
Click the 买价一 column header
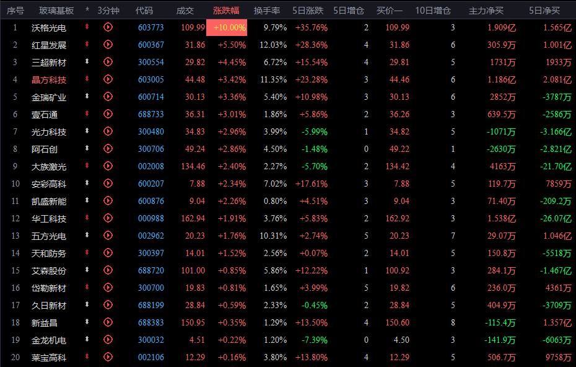[x=390, y=11]
